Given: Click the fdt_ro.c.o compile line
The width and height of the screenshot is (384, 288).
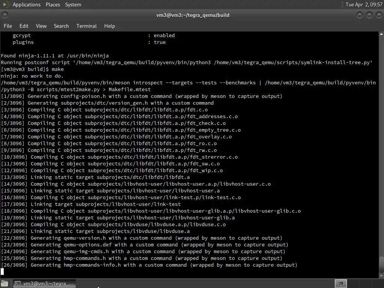Looking at the screenshot, I should coord(109,144).
